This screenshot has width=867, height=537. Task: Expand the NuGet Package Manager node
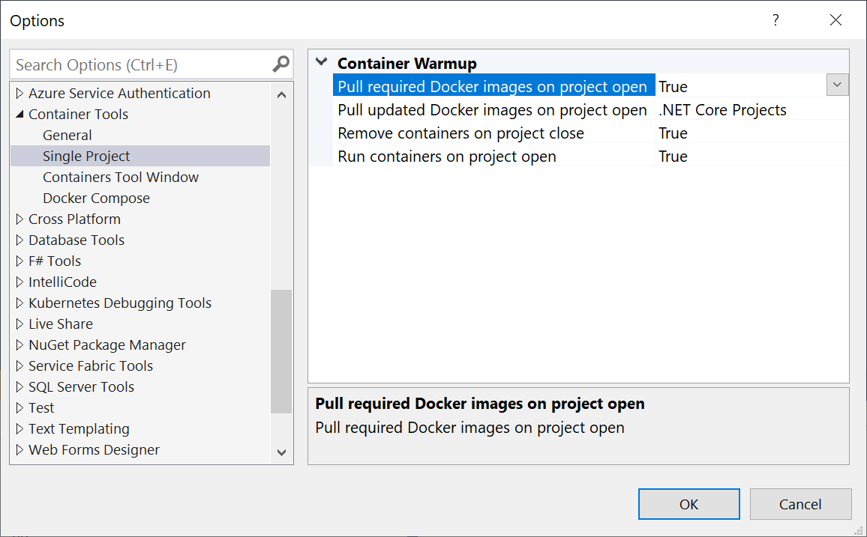tap(19, 345)
